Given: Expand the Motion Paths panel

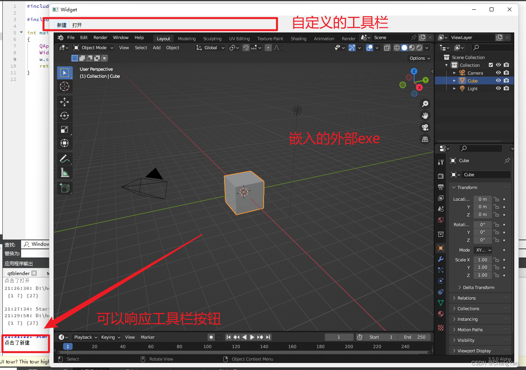Looking at the screenshot, I should (x=480, y=330).
